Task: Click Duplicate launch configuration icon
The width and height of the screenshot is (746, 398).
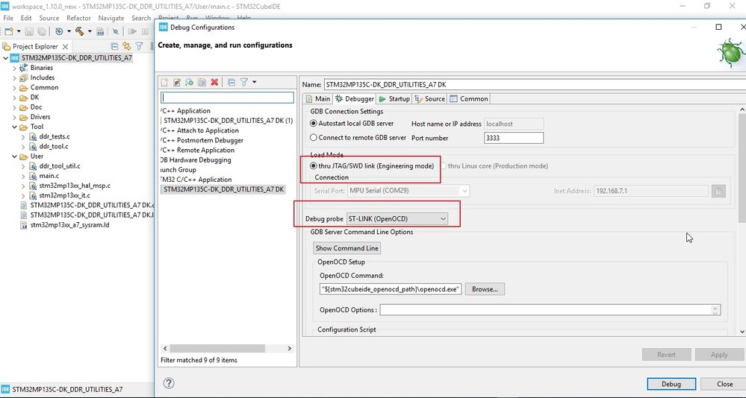Action: tap(202, 82)
